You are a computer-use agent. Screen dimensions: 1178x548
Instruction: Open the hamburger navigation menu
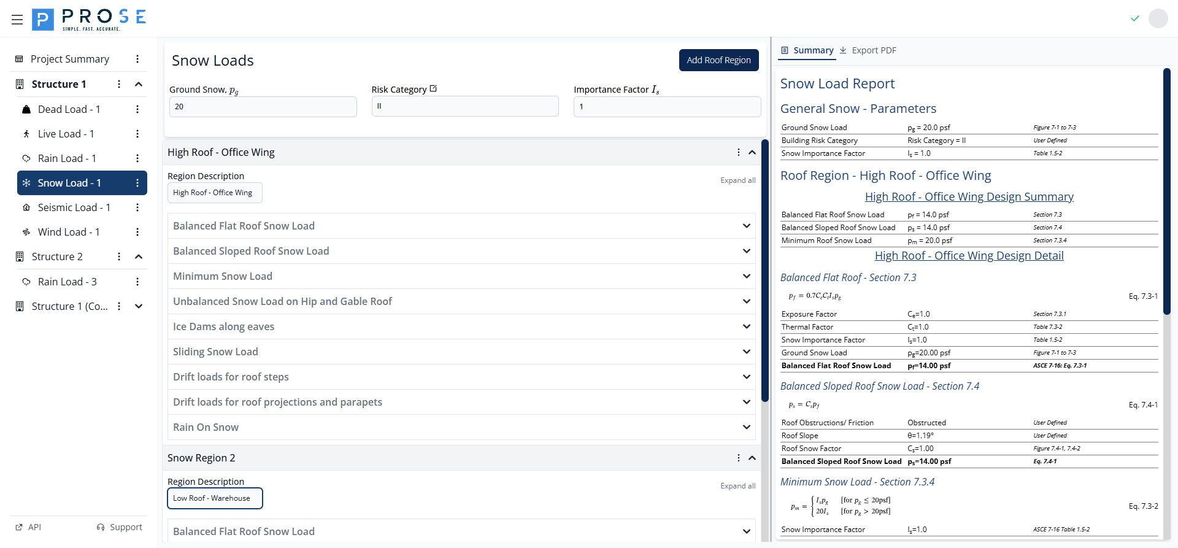pyautogui.click(x=17, y=20)
